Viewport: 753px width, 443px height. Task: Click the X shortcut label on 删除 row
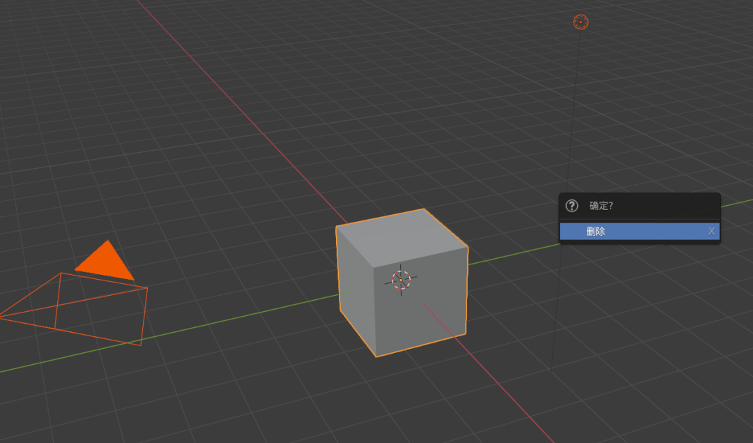711,232
